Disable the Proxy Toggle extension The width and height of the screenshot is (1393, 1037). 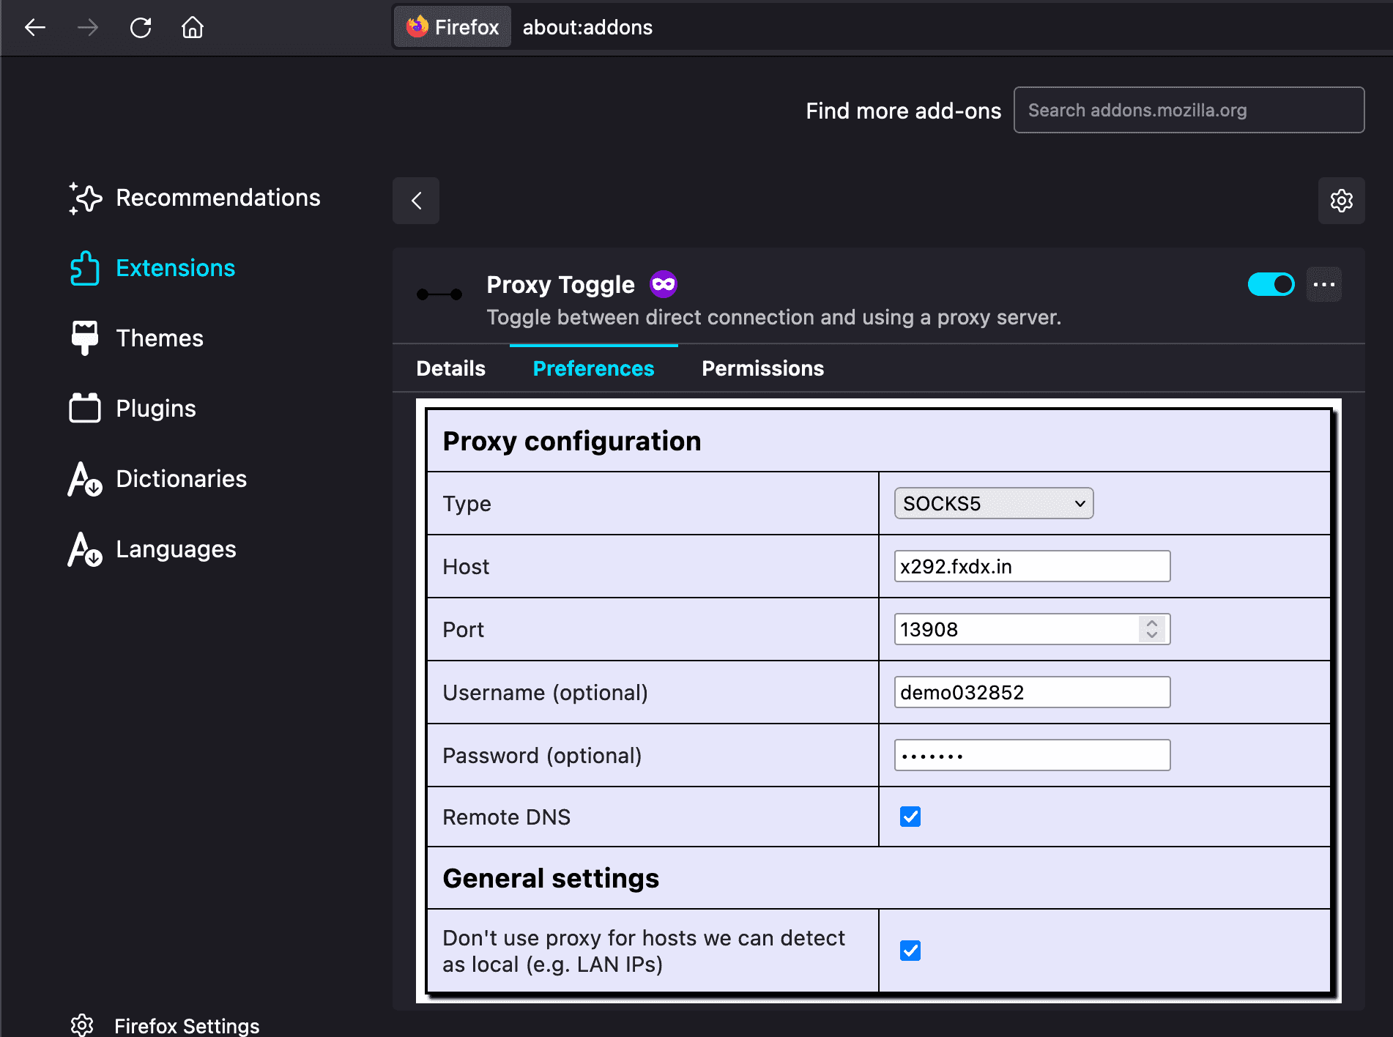pyautogui.click(x=1271, y=284)
